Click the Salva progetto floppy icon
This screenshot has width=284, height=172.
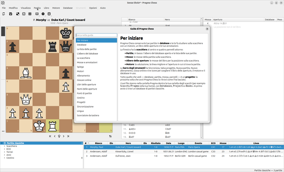[x=11, y=14]
